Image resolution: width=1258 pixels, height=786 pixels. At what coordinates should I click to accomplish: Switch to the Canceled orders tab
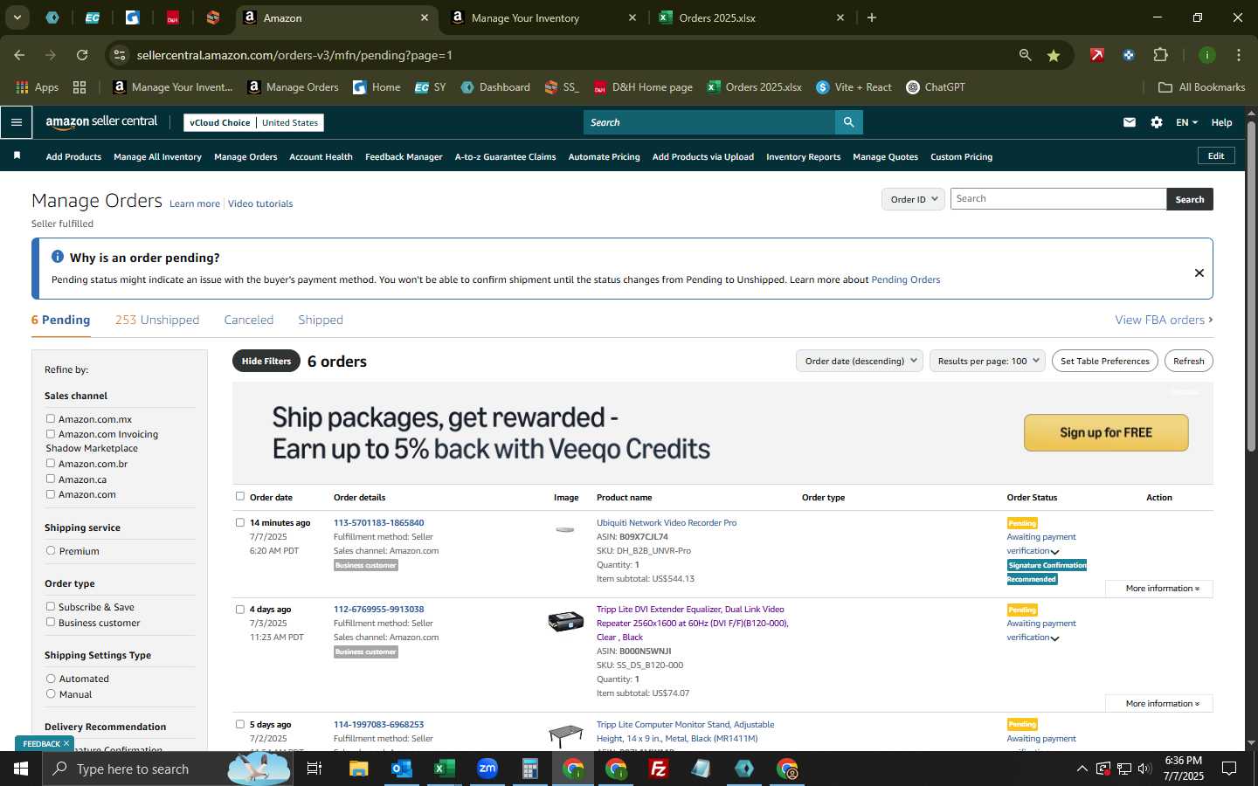(x=249, y=320)
